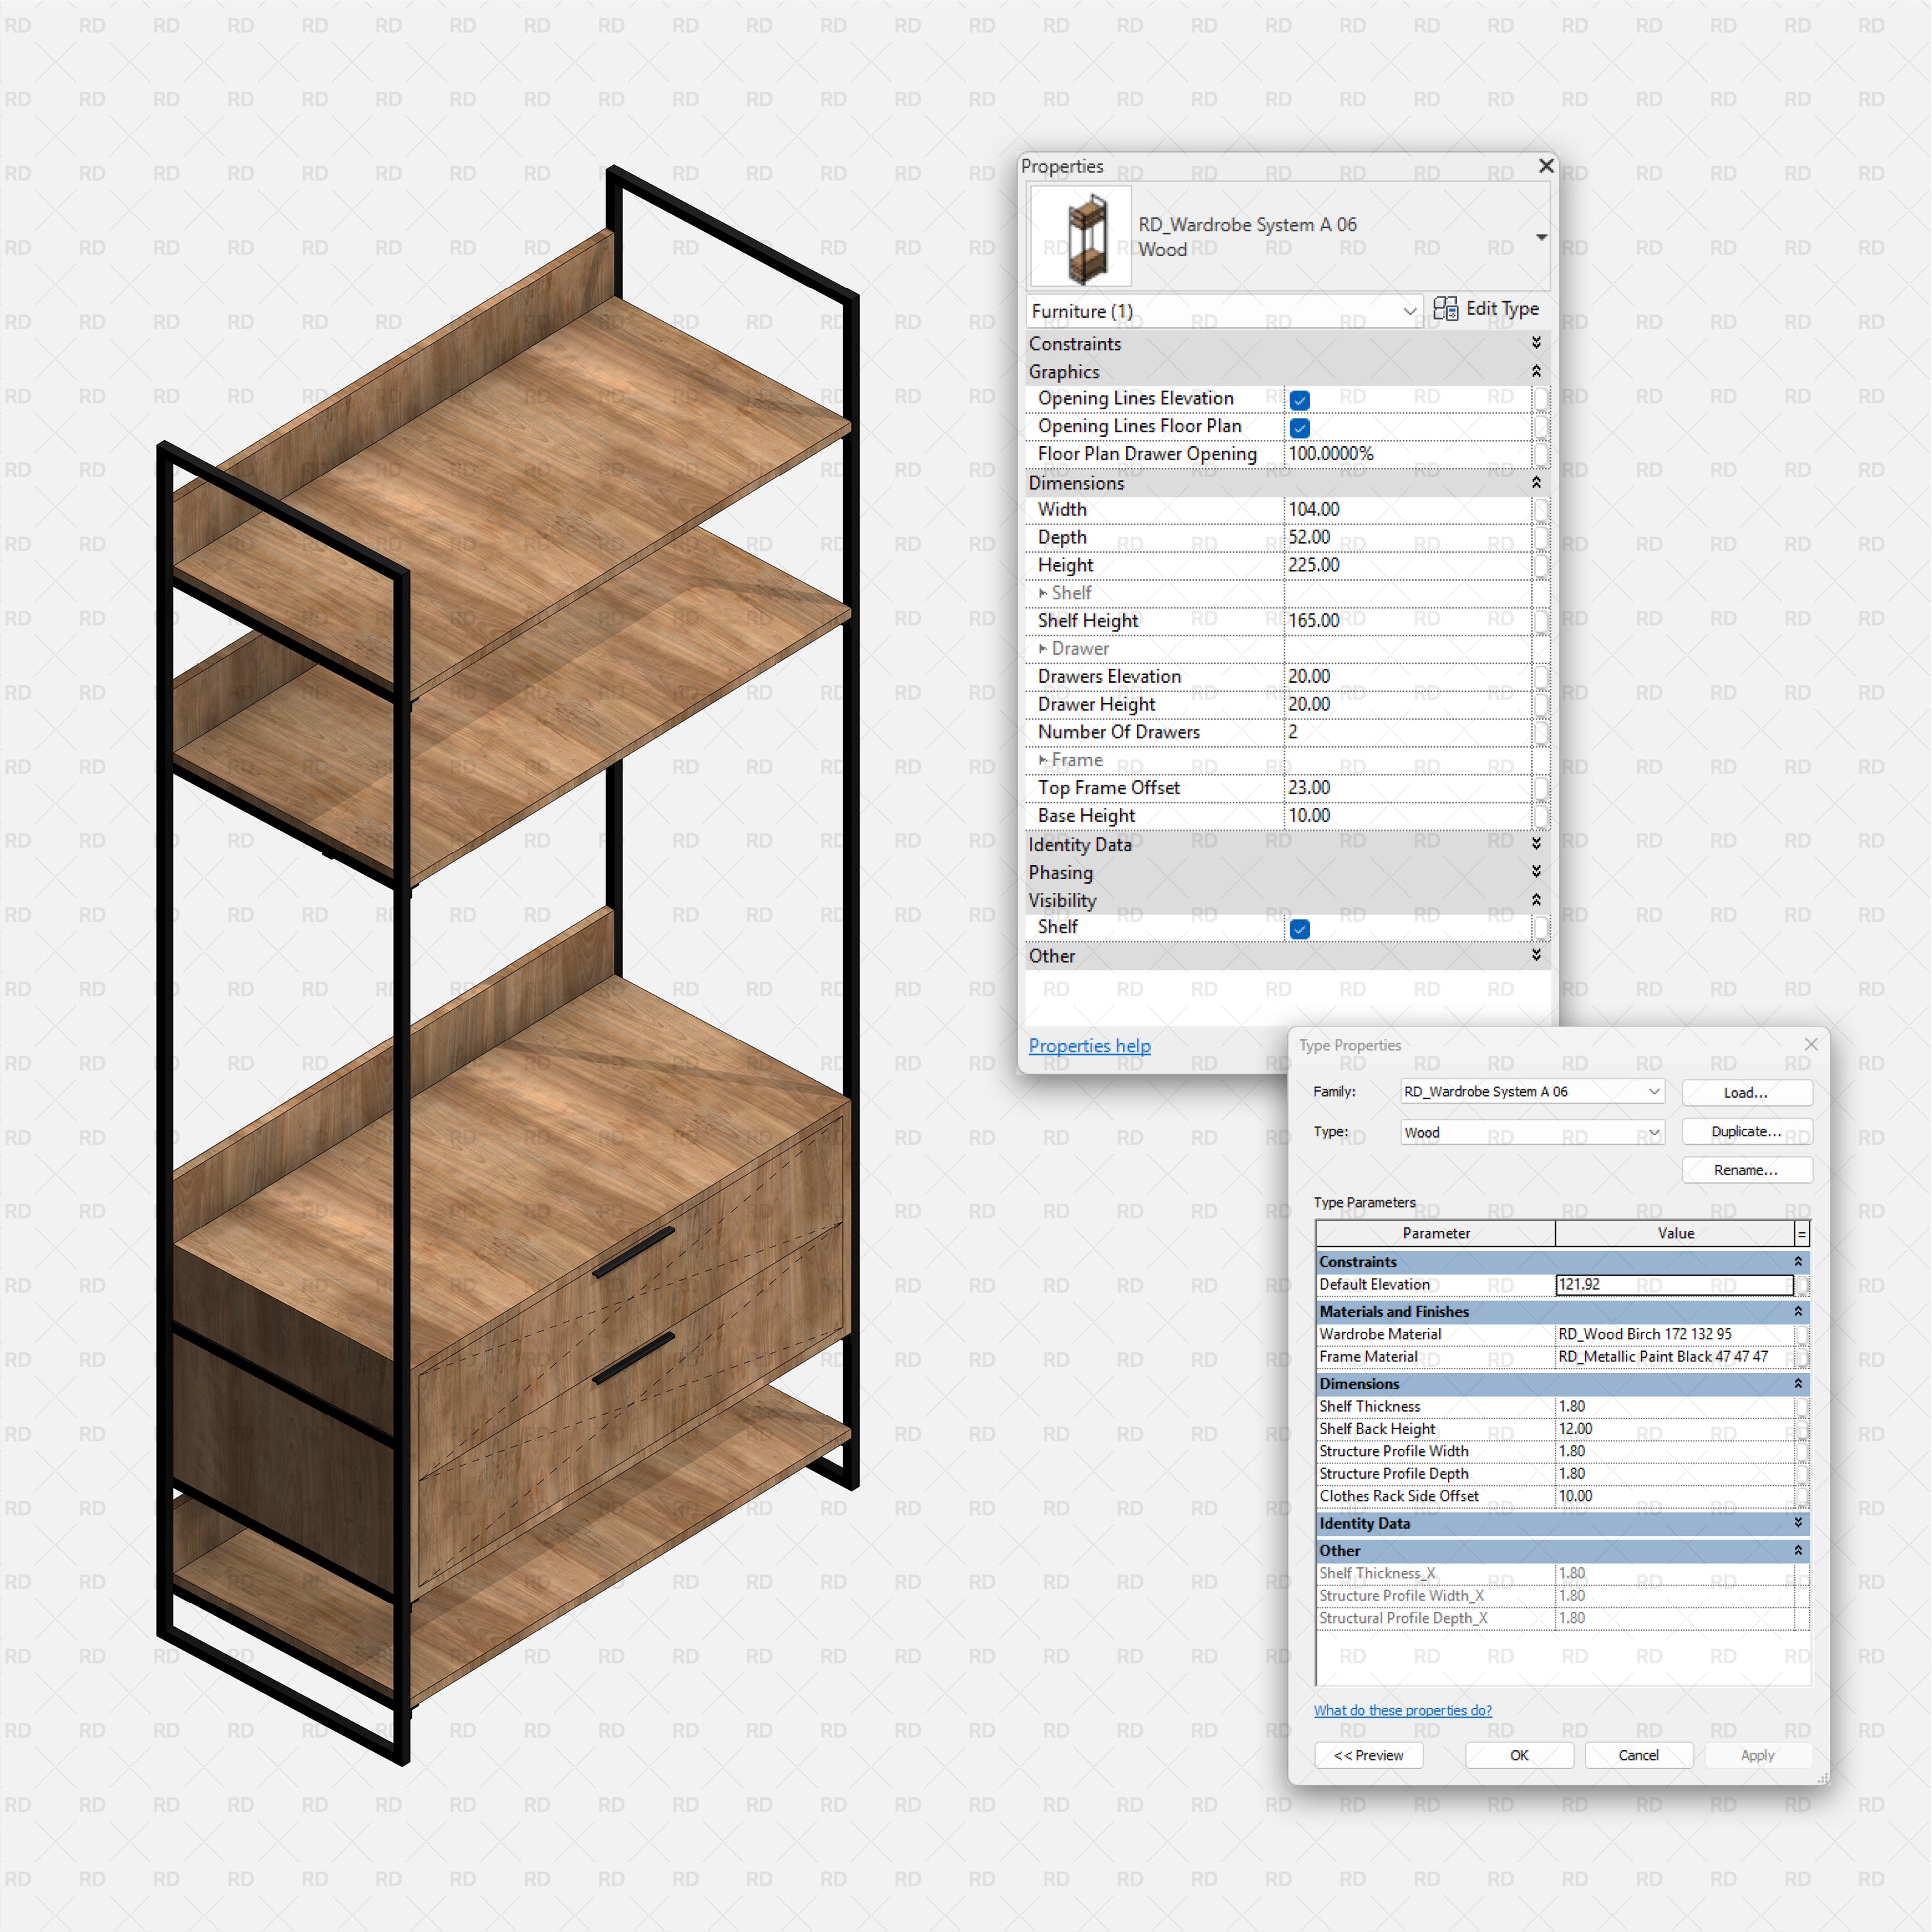Disable the Shelf visibility checkbox
The width and height of the screenshot is (1932, 1932).
(x=1300, y=929)
